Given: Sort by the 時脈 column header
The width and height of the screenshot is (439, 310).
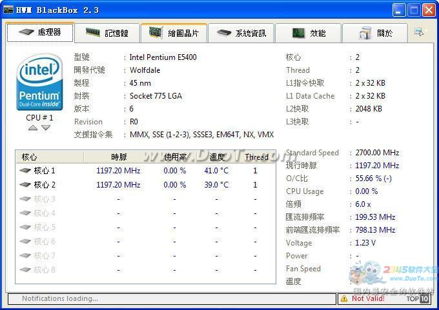Looking at the screenshot, I should pos(119,157).
